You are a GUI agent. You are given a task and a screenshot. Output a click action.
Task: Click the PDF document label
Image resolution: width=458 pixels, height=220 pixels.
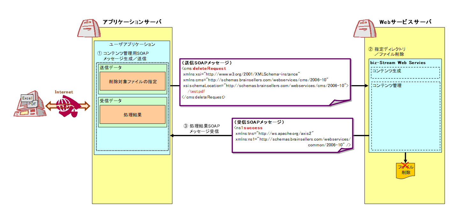click(32, 103)
